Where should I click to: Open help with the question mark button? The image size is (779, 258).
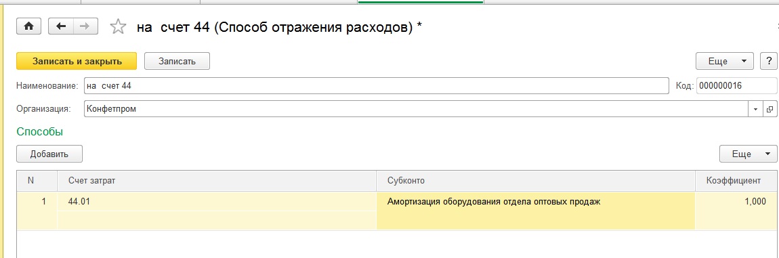click(768, 61)
